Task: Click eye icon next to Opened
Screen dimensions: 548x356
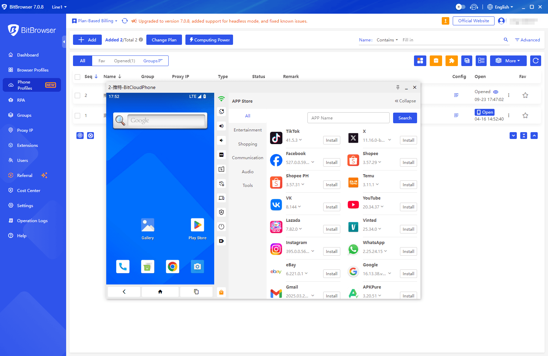Action: tap(496, 92)
